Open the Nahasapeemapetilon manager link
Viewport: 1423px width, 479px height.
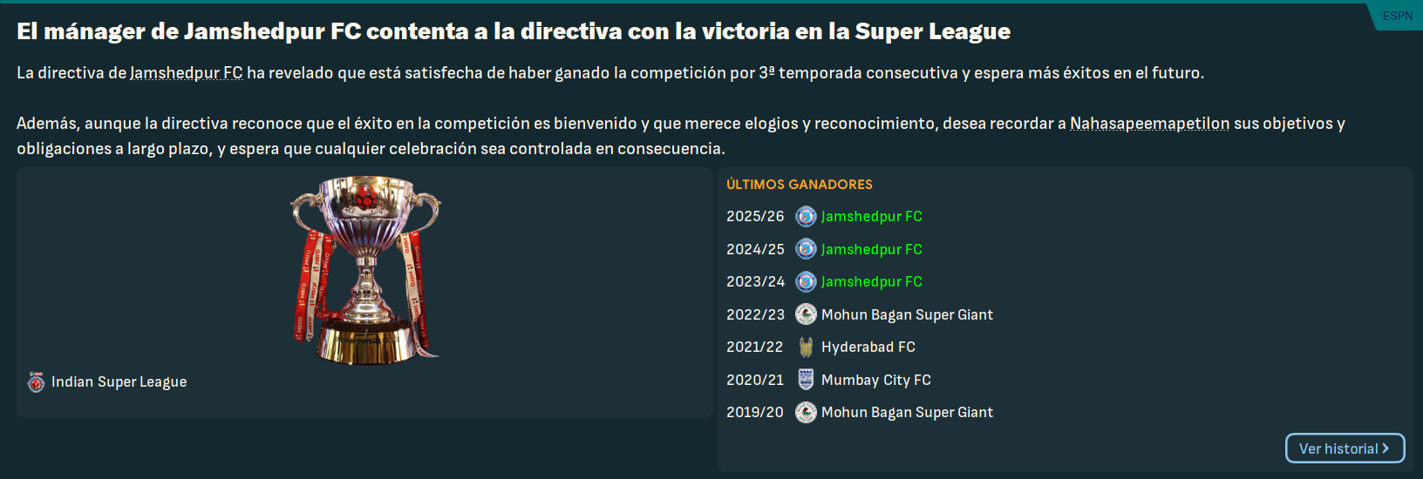pos(1149,124)
